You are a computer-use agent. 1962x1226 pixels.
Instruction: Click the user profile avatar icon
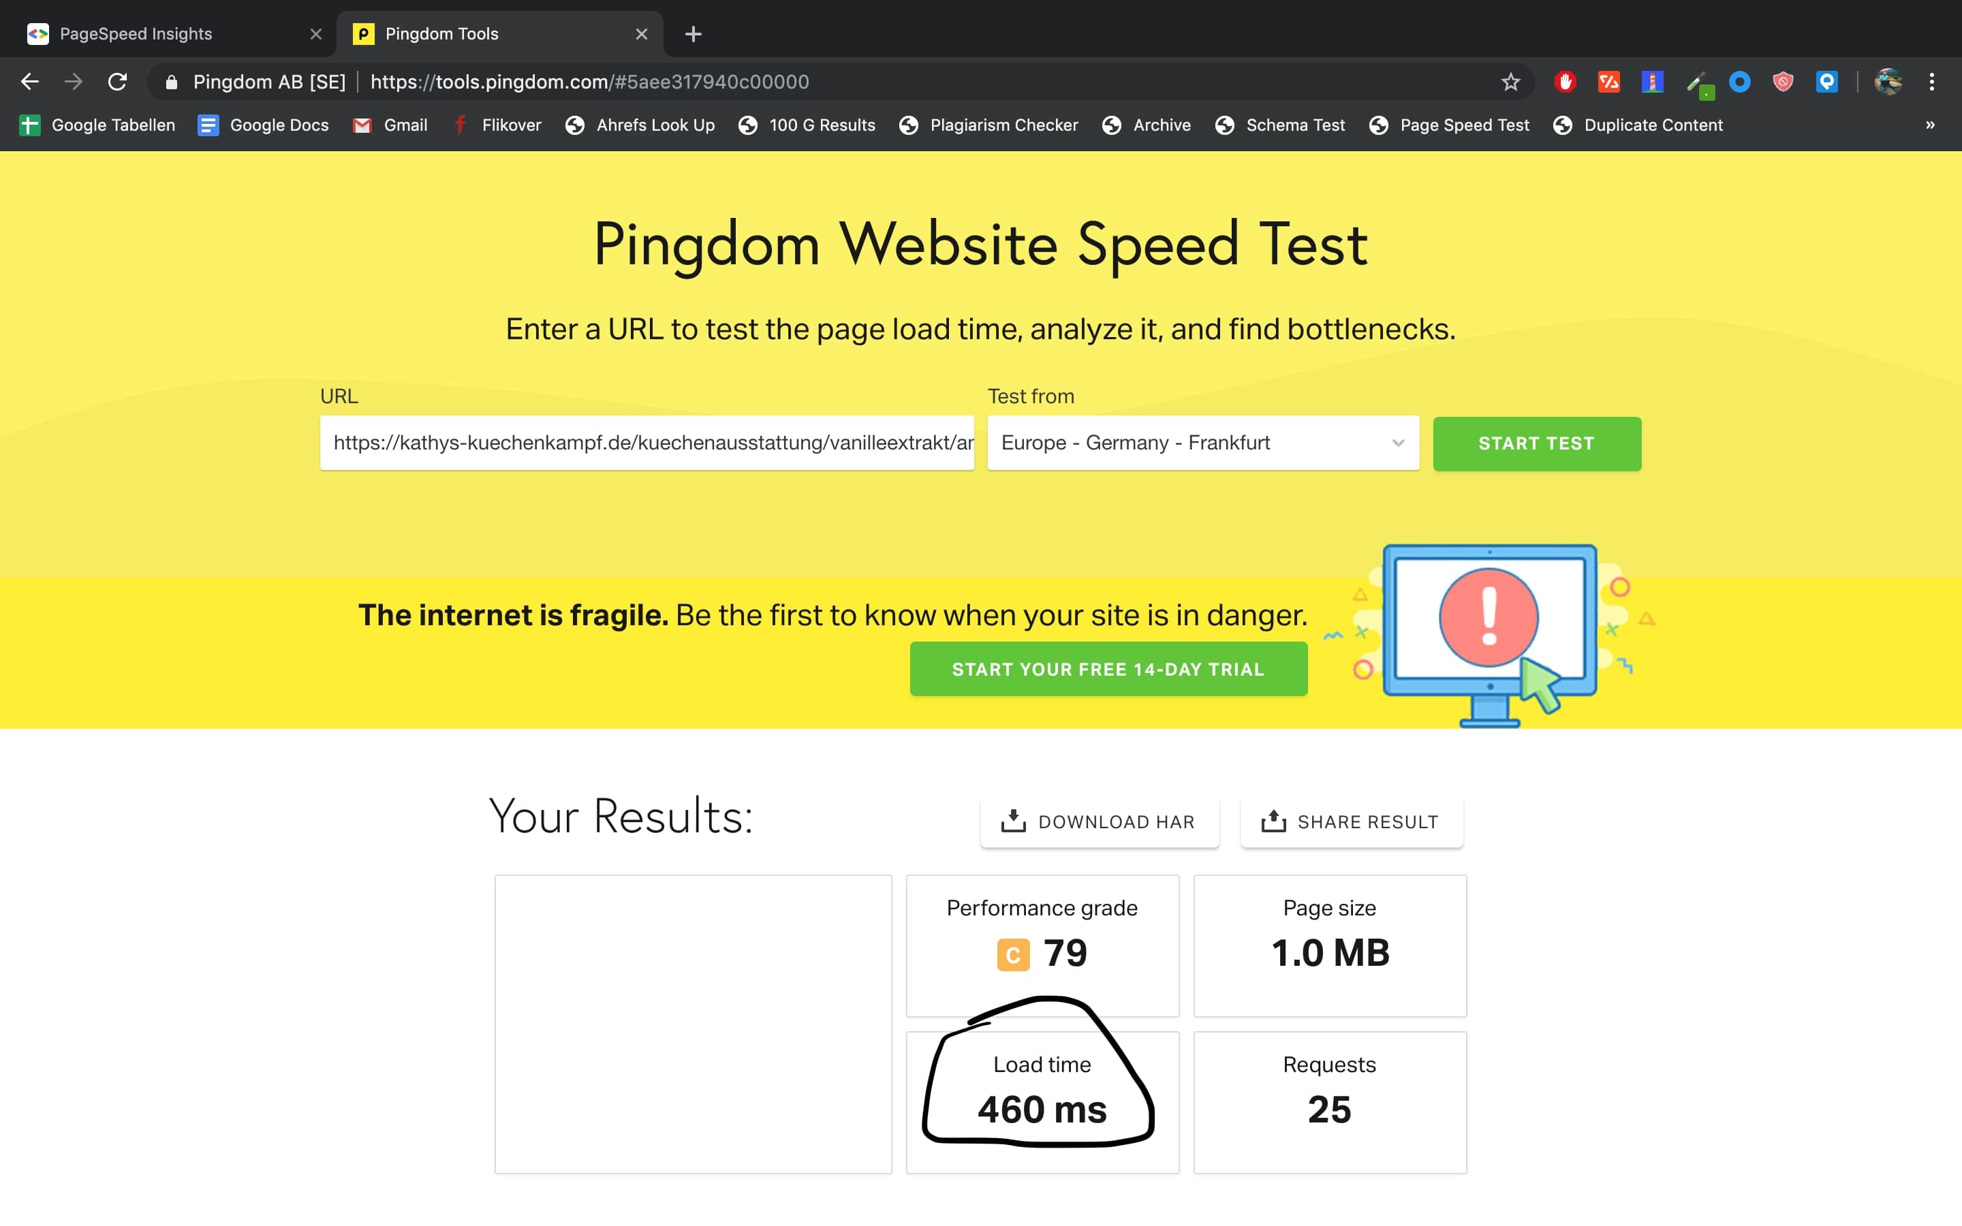pos(1888,82)
